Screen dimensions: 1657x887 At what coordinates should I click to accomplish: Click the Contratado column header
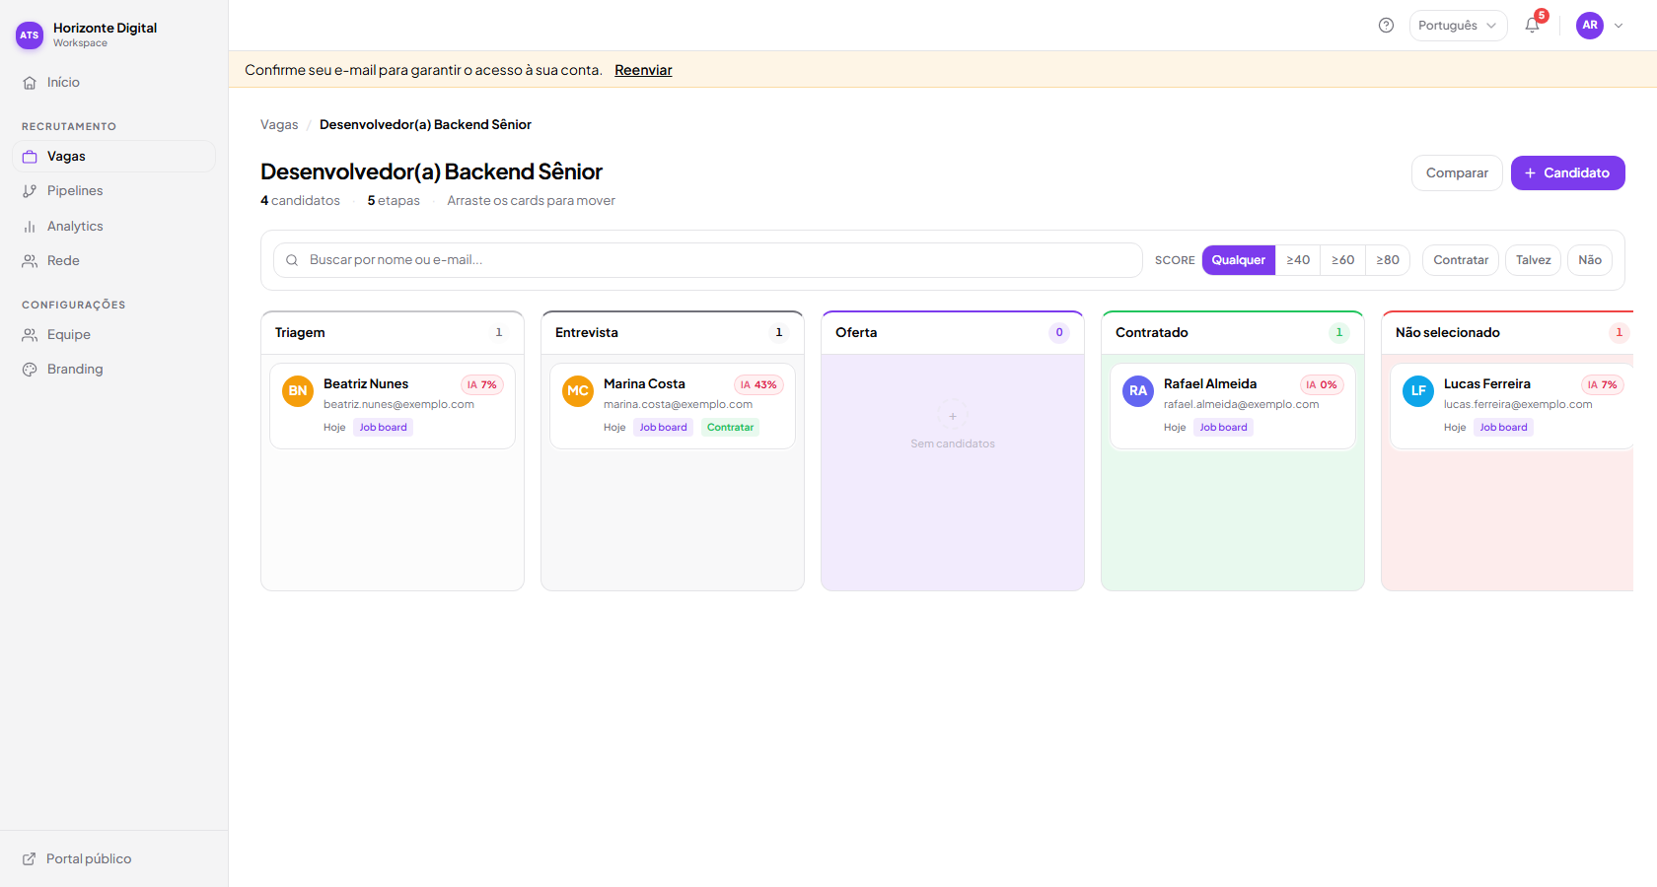(x=1233, y=332)
